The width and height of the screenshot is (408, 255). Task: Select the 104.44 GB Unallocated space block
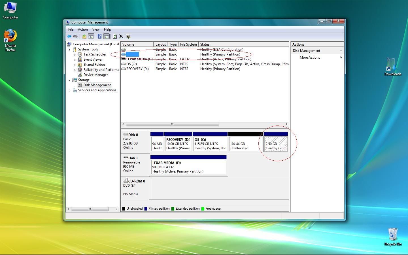[x=244, y=144]
